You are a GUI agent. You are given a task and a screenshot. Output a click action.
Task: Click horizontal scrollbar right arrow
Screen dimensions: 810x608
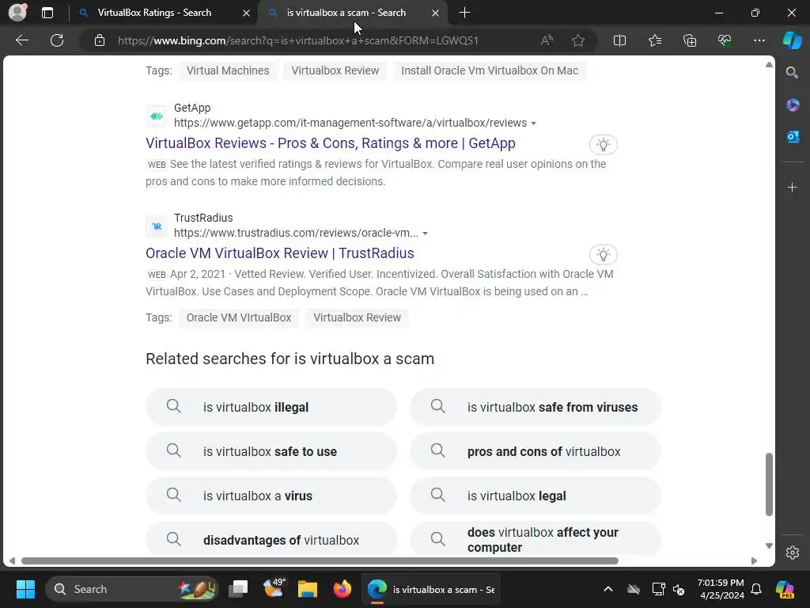pos(754,561)
